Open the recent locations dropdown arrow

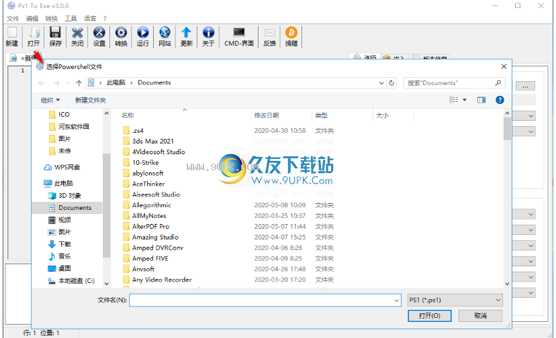68,83
